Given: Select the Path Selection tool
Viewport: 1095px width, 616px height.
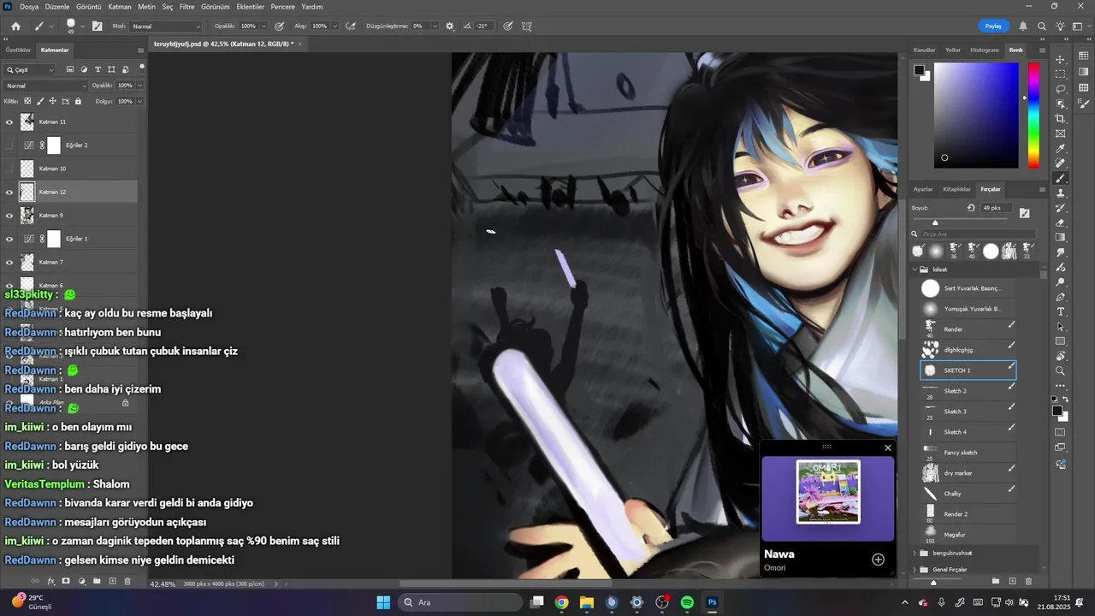Looking at the screenshot, I should point(1061,327).
